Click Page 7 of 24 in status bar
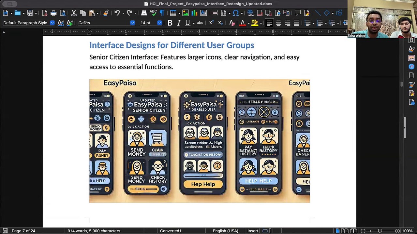 tap(23, 231)
